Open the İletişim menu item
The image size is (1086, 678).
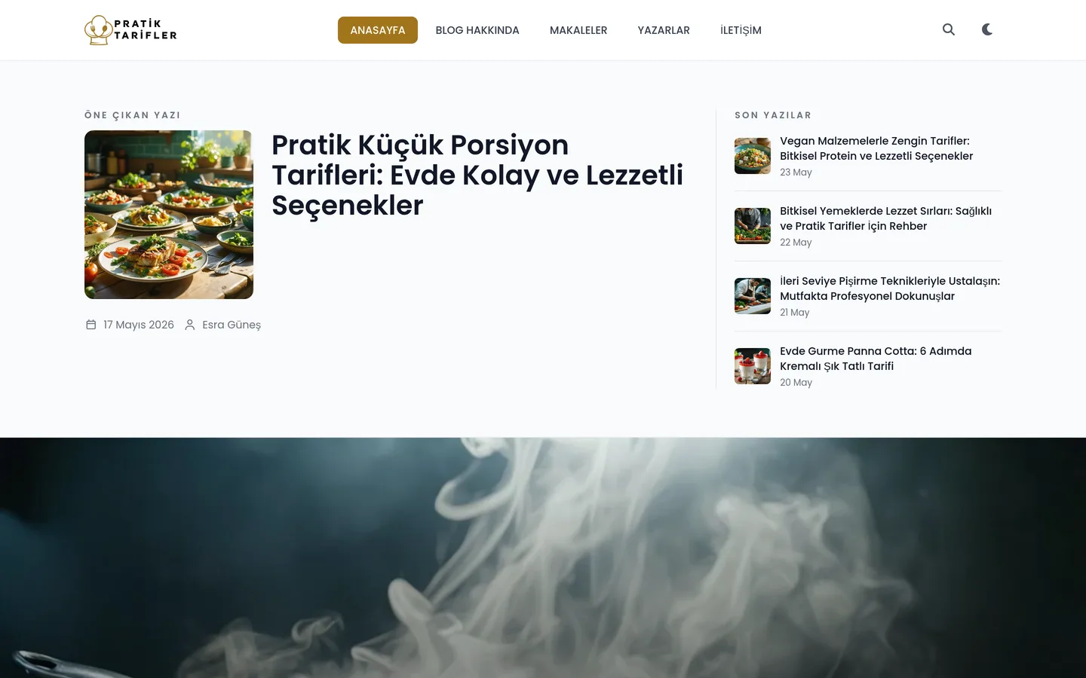click(741, 30)
